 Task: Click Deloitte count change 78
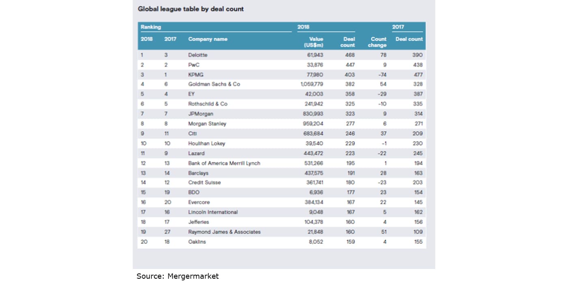383,55
